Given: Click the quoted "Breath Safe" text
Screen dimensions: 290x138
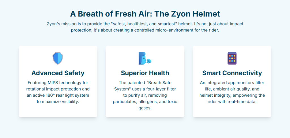Looking at the screenshot, I should [x=164, y=83].
